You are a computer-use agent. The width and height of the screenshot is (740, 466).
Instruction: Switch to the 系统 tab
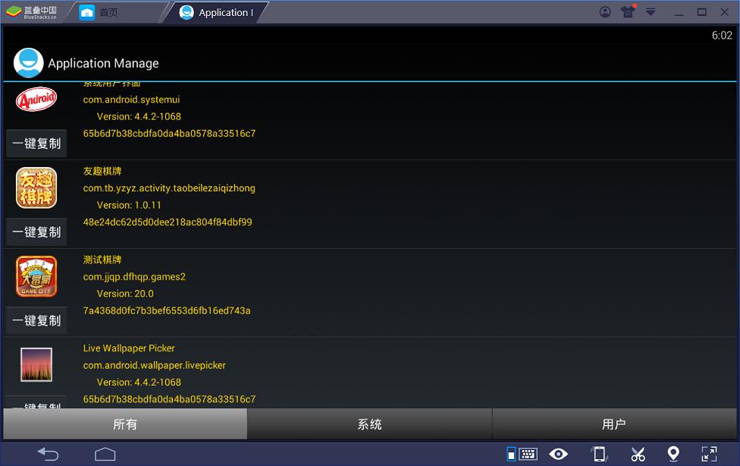(x=369, y=424)
